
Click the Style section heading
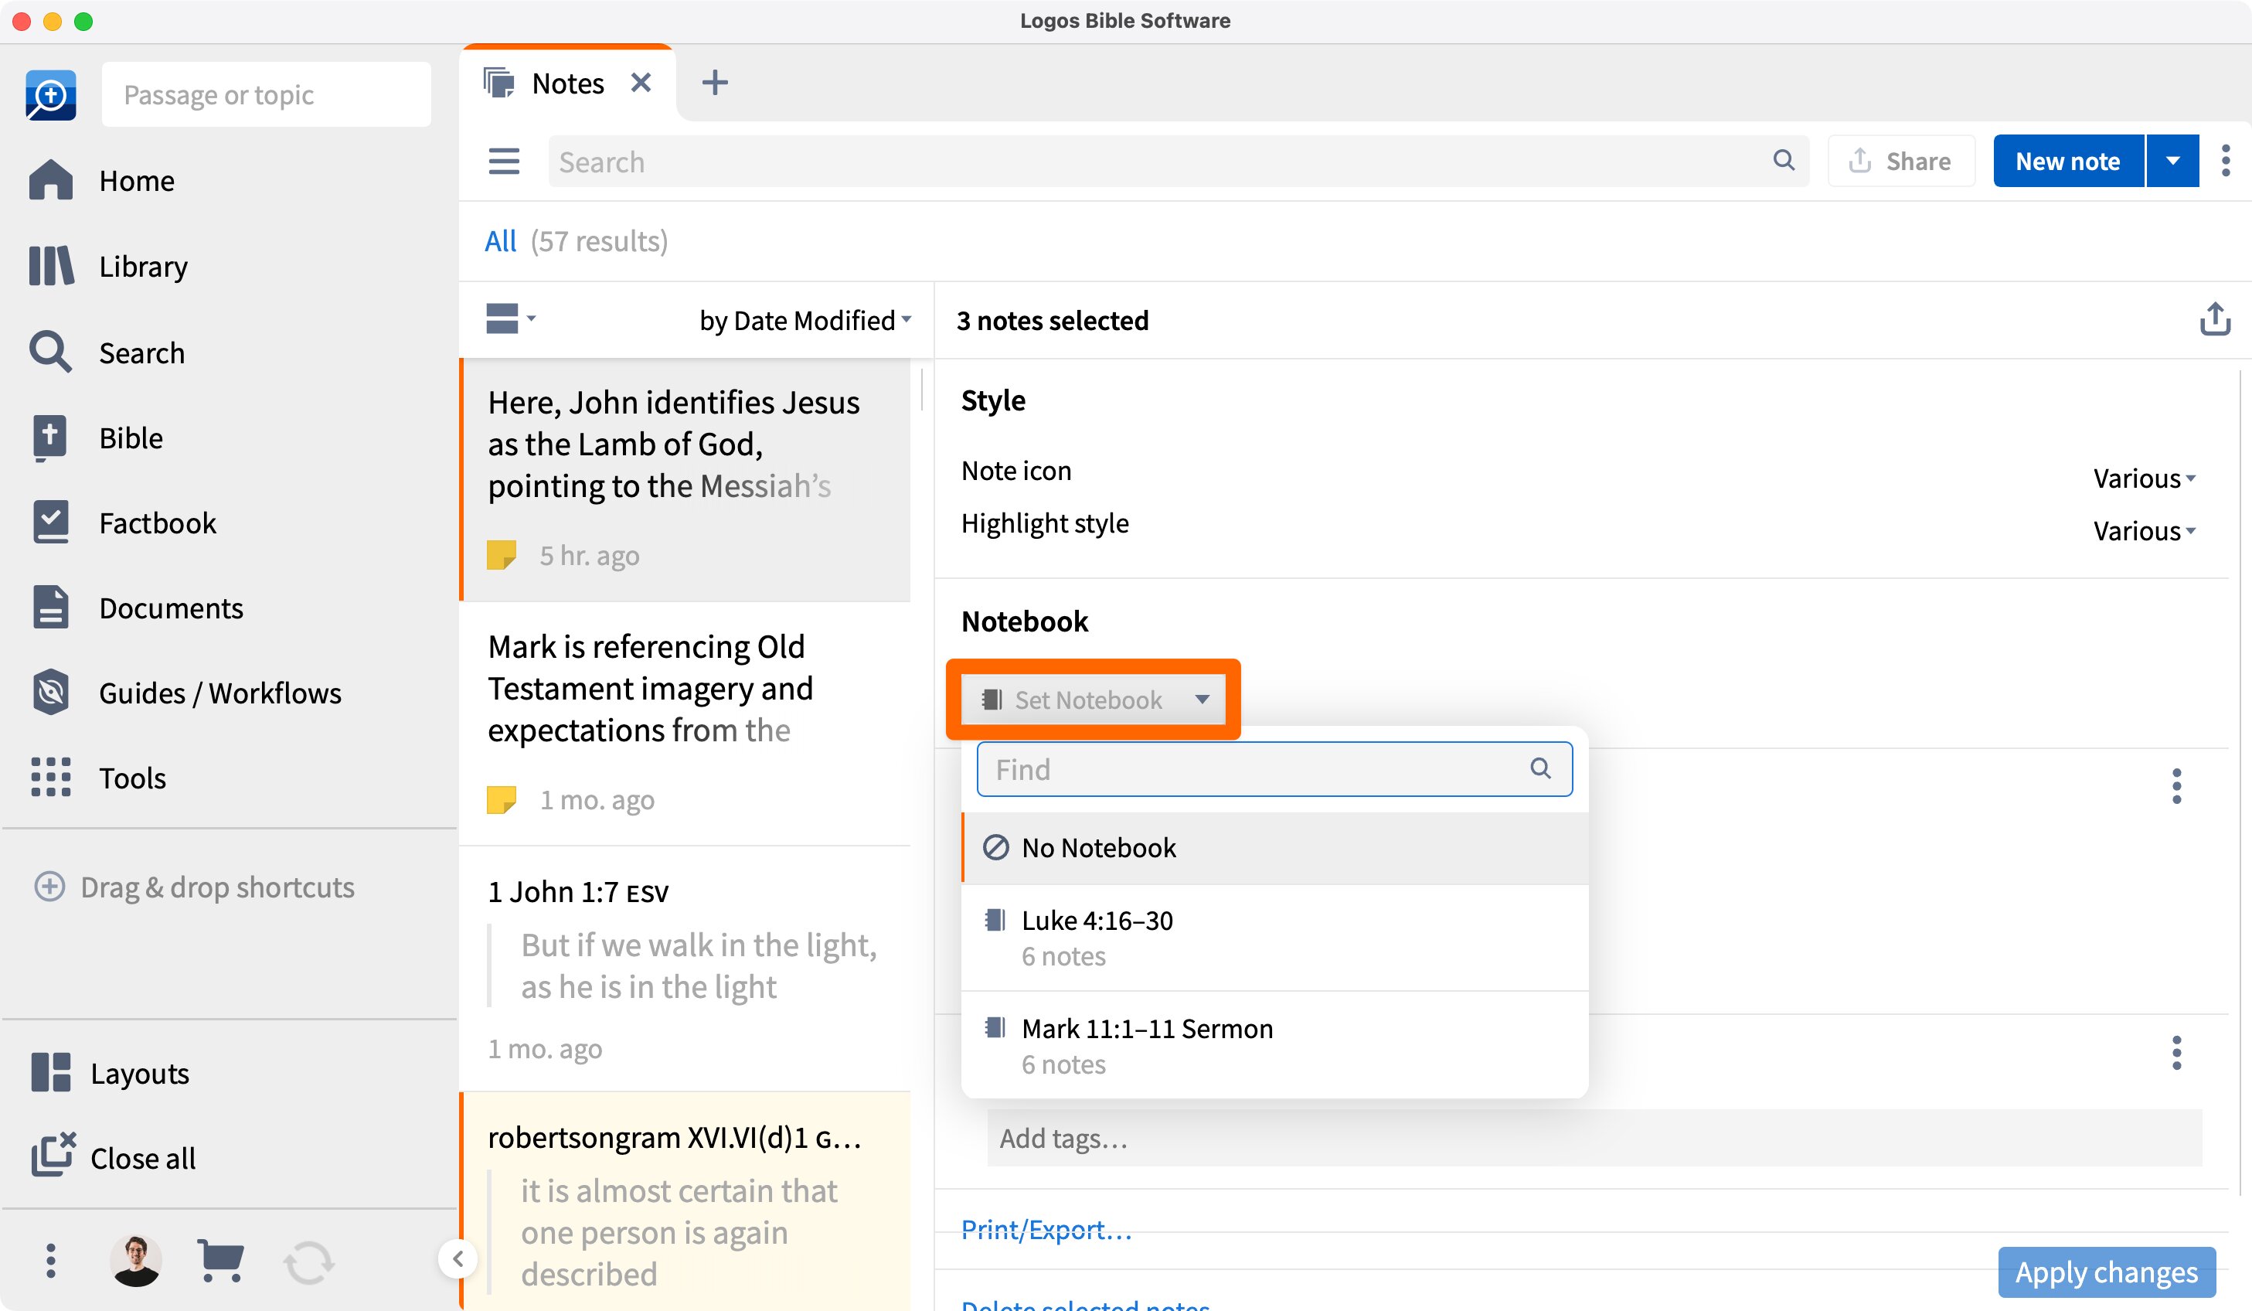[x=993, y=400]
